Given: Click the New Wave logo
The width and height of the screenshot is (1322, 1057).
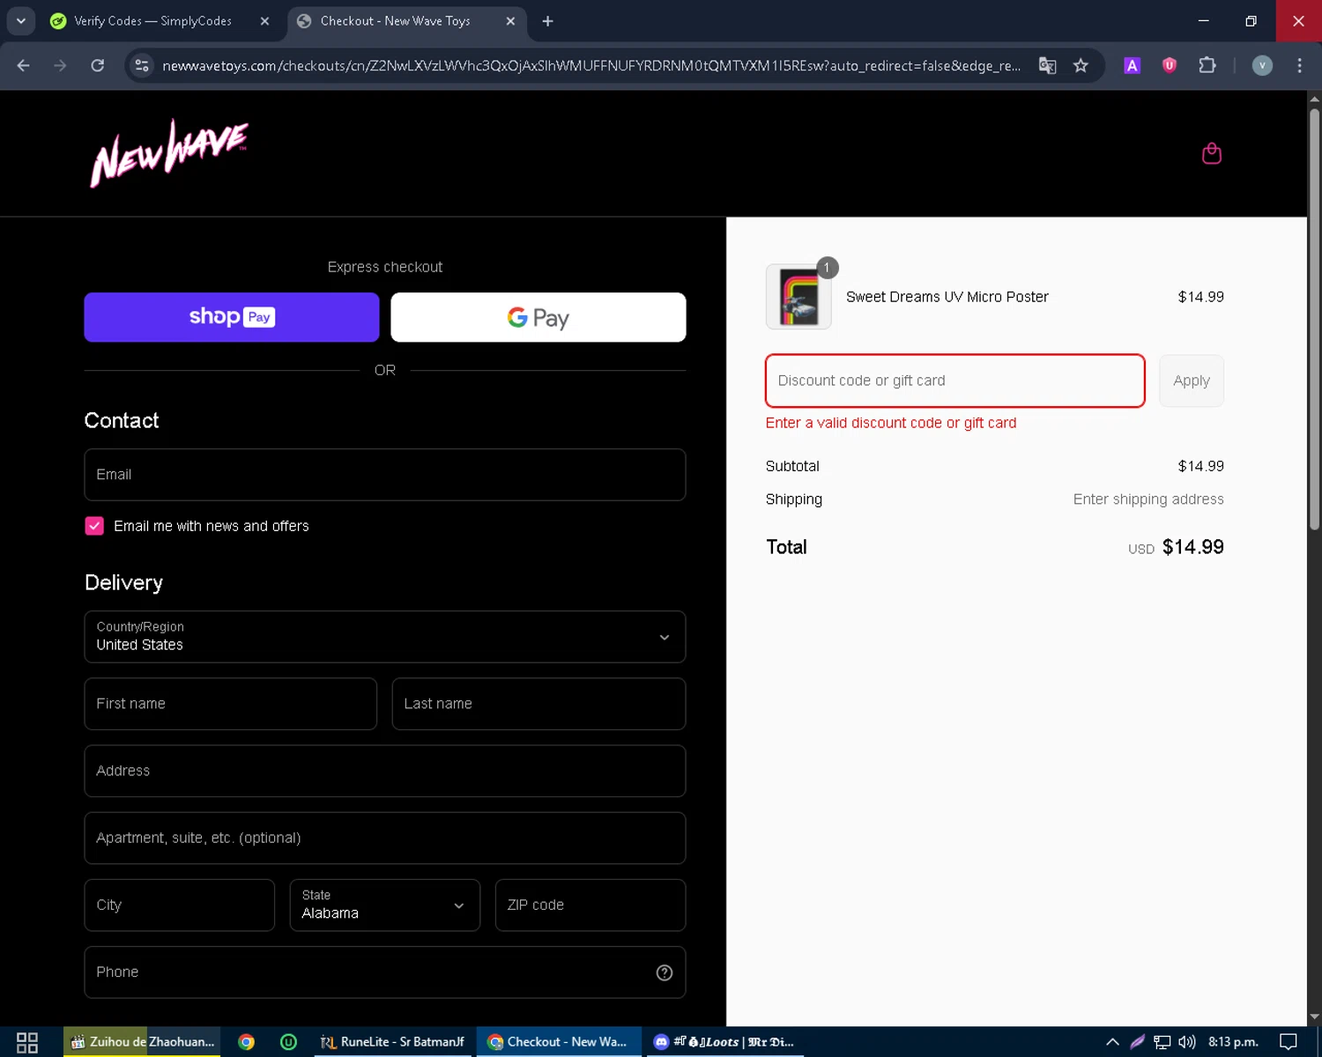Looking at the screenshot, I should point(169,153).
